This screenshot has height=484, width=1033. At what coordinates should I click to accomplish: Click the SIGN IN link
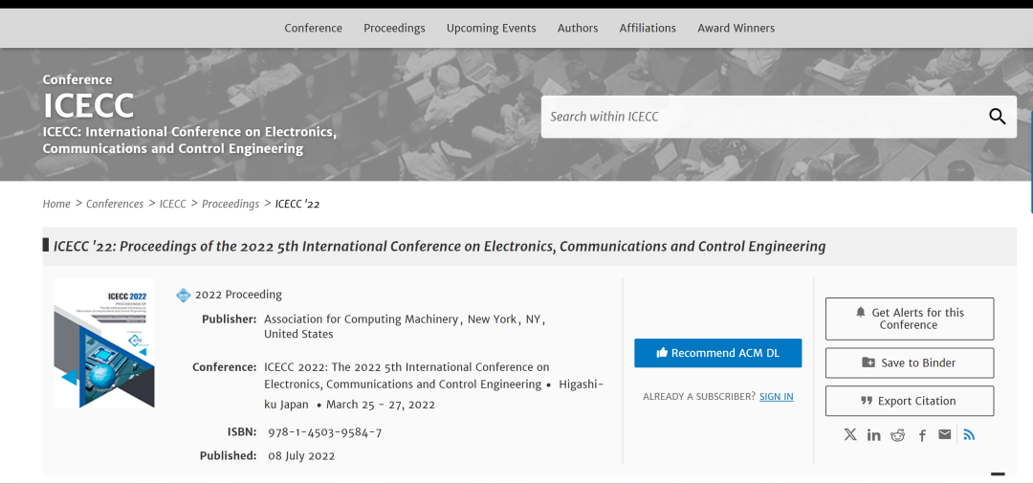coord(776,396)
